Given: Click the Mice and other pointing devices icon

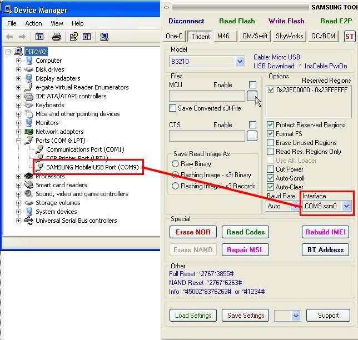Looking at the screenshot, I should pyautogui.click(x=29, y=114).
